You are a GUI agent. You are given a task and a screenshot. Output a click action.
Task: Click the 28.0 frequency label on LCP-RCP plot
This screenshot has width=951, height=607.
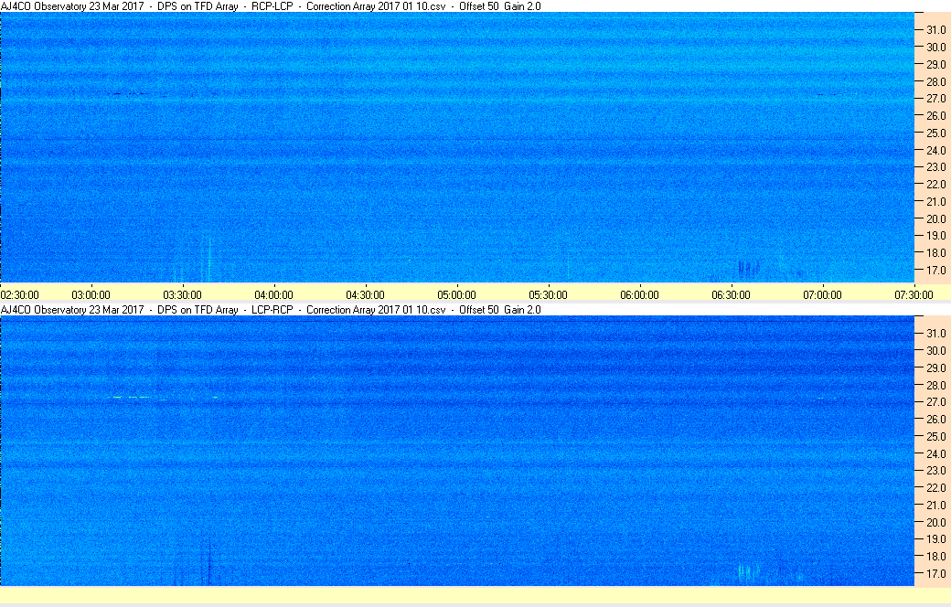[x=935, y=385]
